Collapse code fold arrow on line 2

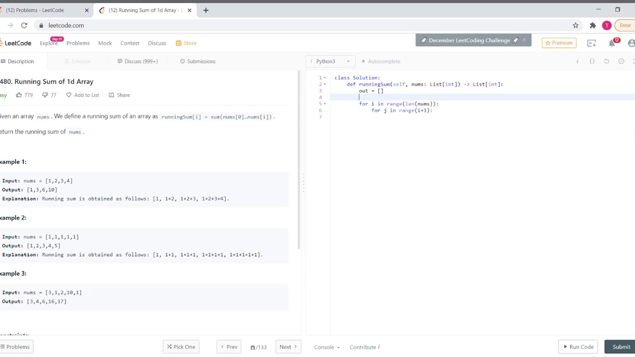tap(325, 84)
